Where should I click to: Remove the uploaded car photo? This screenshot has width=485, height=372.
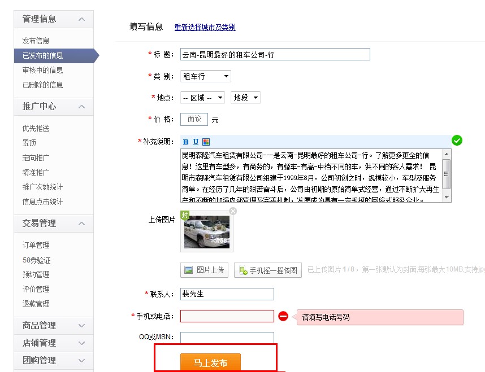point(233,211)
